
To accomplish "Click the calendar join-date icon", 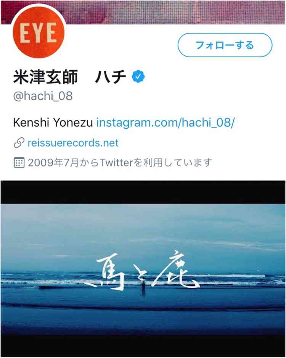I will point(19,163).
